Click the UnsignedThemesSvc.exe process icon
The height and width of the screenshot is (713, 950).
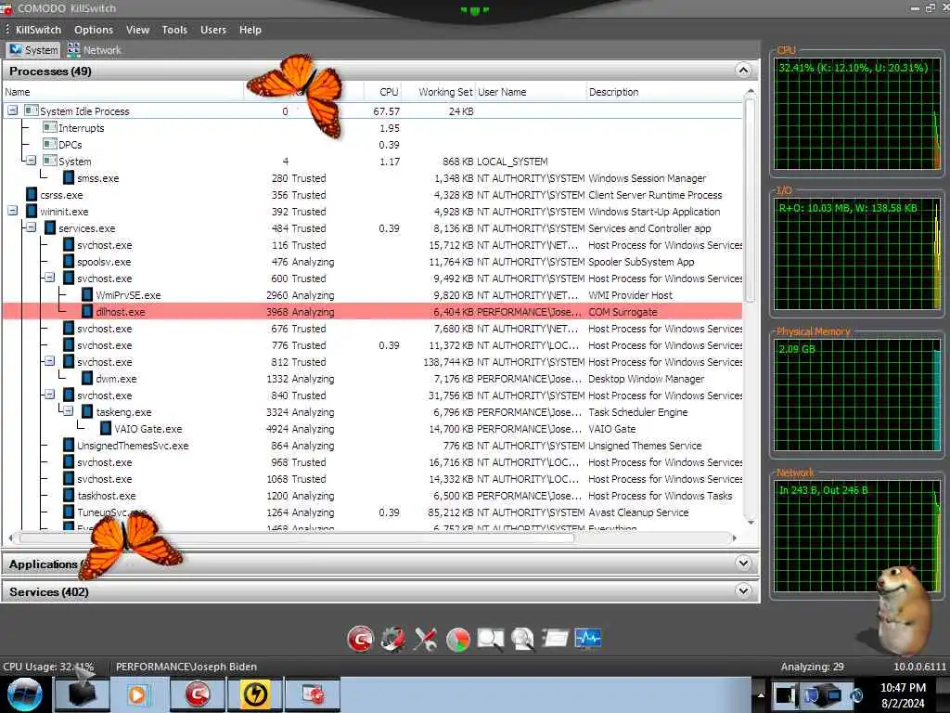[x=69, y=446]
